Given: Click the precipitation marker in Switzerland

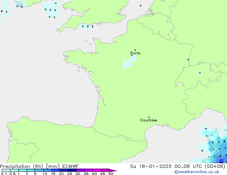Looking at the screenshot, I should tap(200, 73).
